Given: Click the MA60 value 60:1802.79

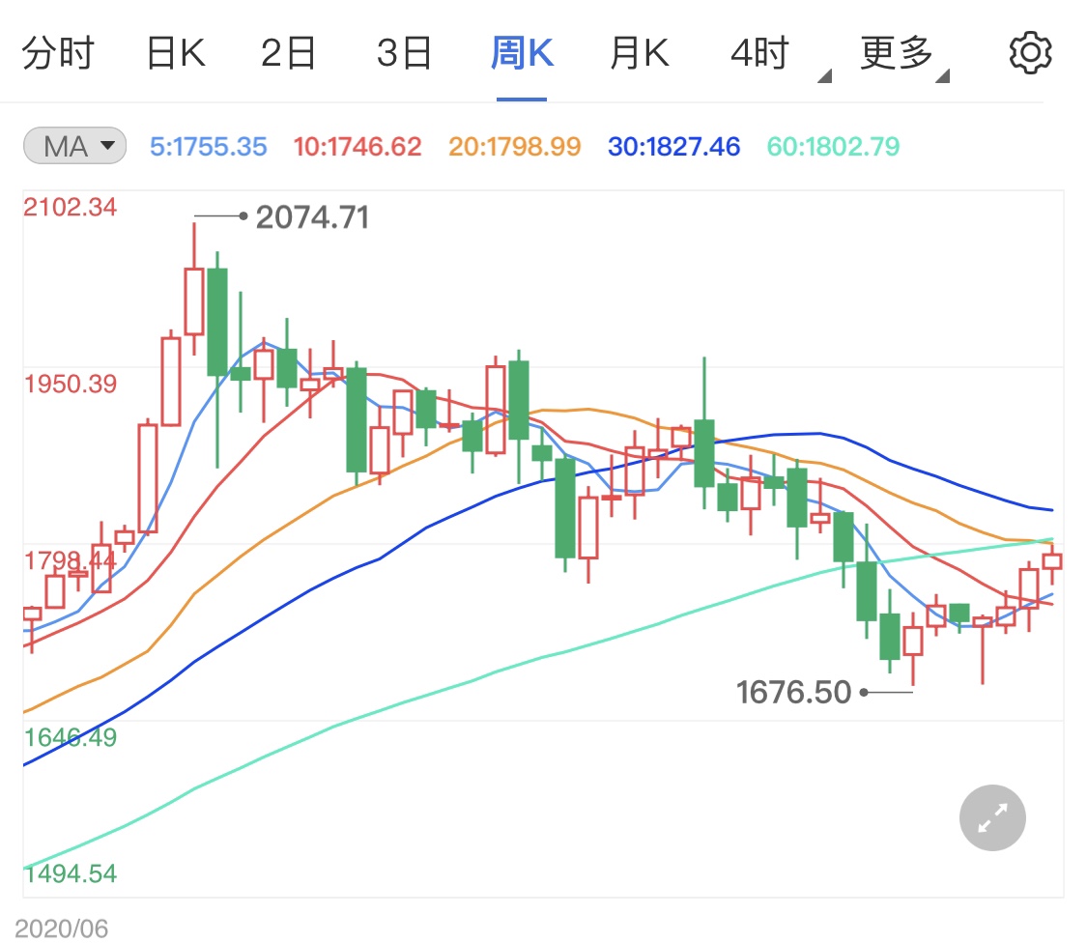Looking at the screenshot, I should point(833,147).
